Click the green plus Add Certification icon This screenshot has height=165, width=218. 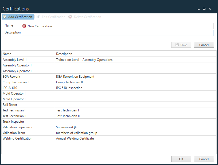click(x=4, y=17)
